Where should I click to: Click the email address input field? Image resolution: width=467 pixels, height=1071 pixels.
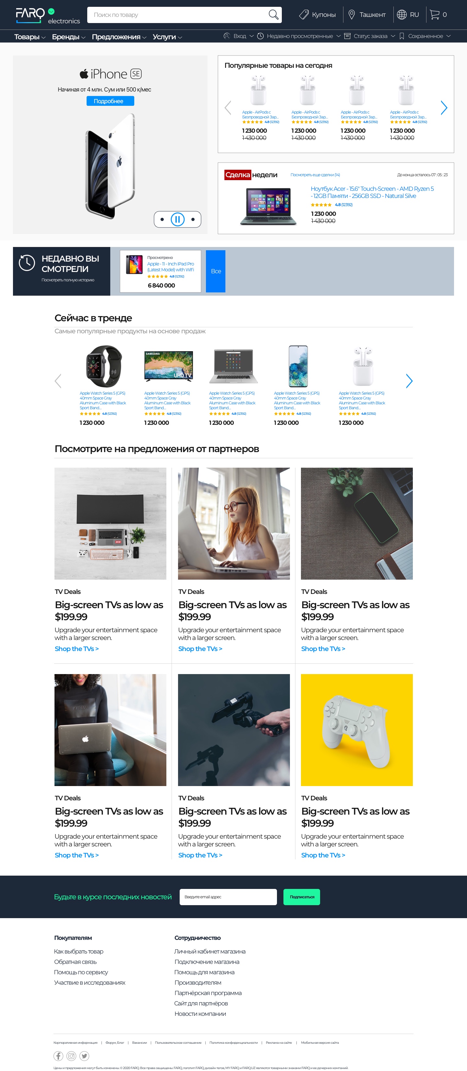tap(228, 896)
